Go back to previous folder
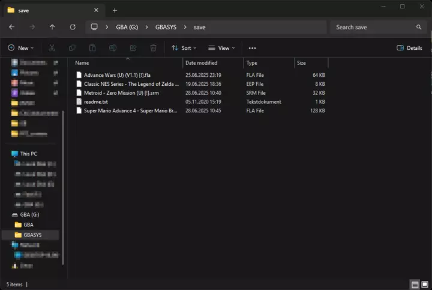432x290 pixels. [x=11, y=27]
